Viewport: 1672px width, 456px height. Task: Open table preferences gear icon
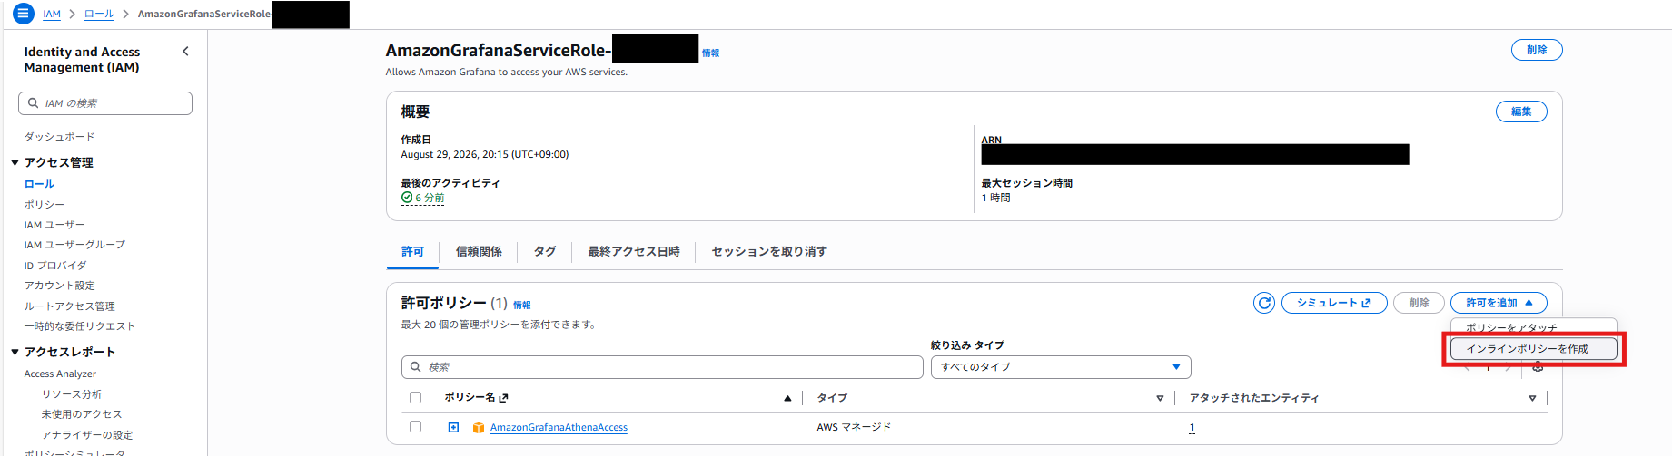1538,367
